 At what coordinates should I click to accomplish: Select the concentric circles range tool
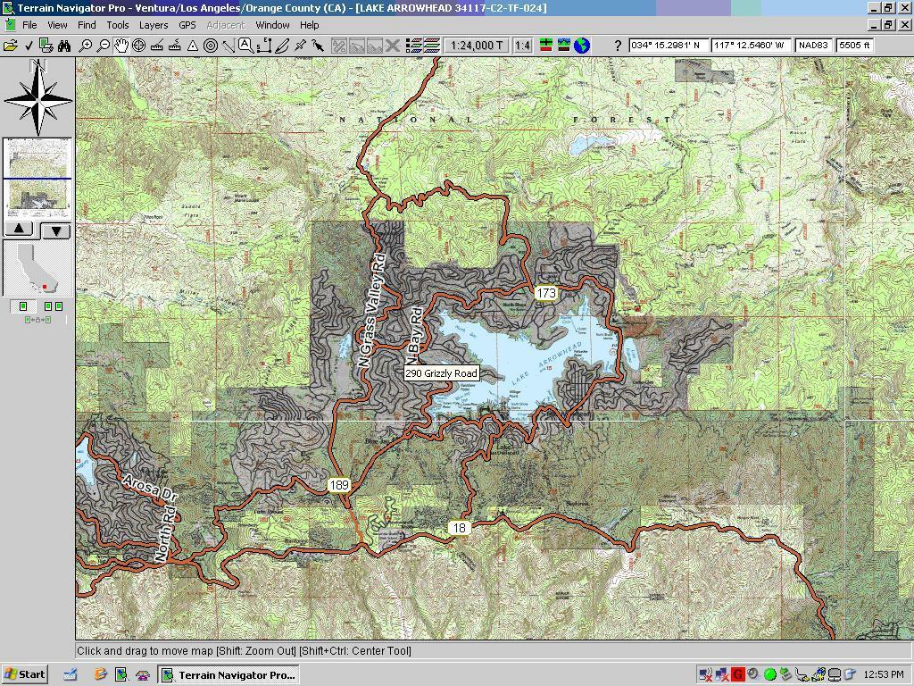[211, 46]
